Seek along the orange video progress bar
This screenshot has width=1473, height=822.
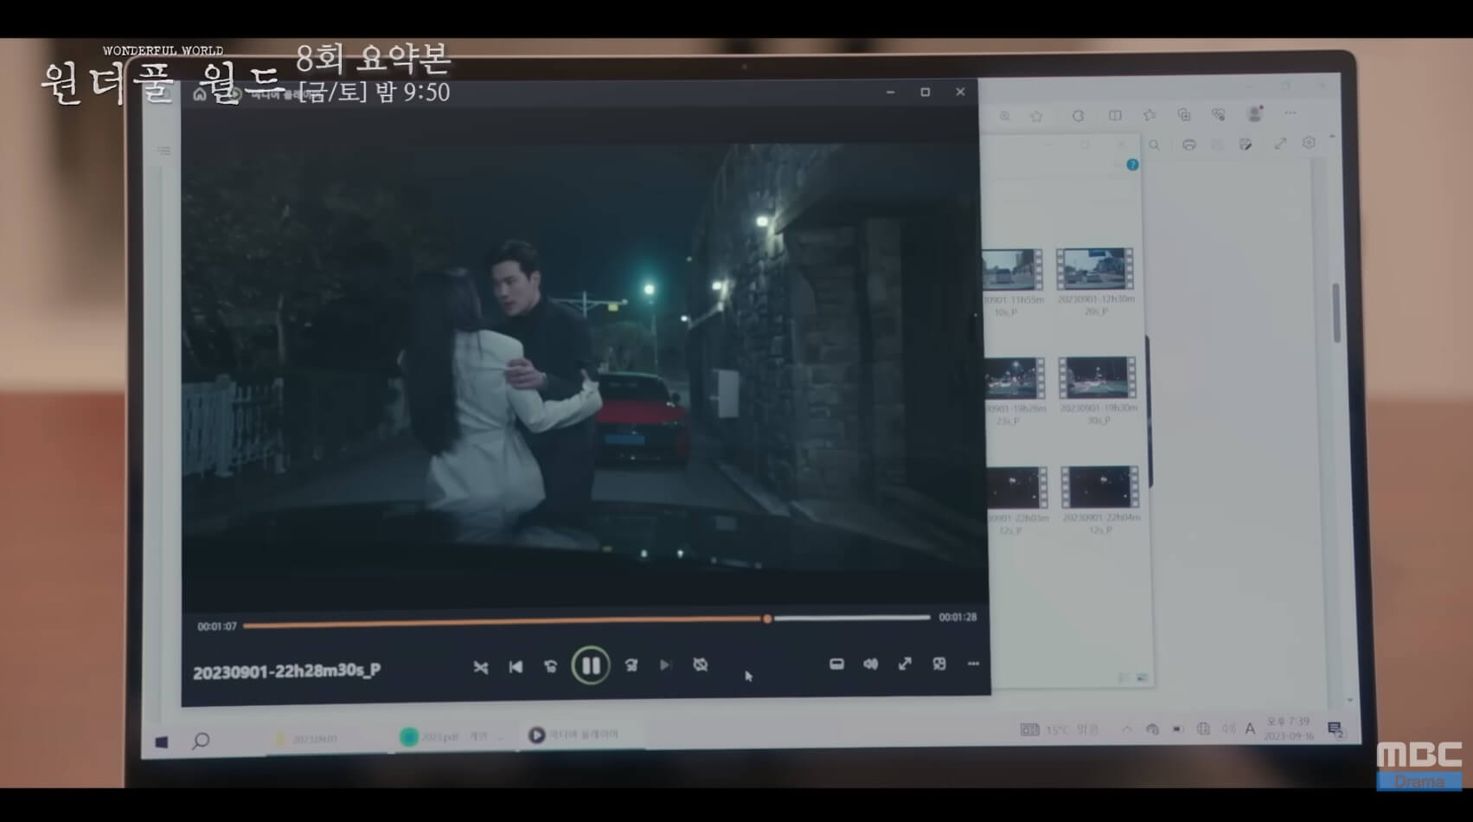click(x=586, y=620)
